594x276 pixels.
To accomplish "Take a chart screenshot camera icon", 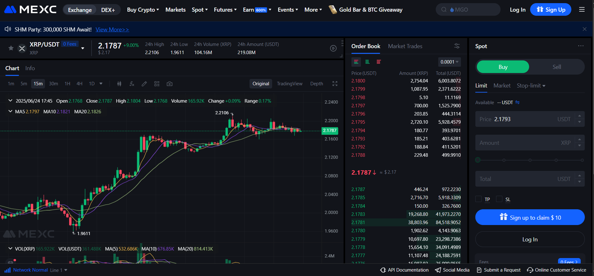I will (170, 84).
